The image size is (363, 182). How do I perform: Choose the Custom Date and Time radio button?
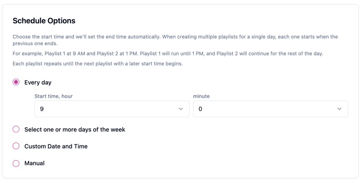tap(16, 146)
